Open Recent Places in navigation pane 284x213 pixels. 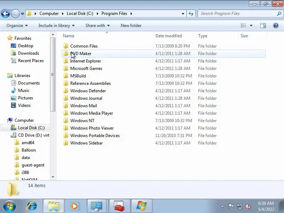pyautogui.click(x=31, y=61)
